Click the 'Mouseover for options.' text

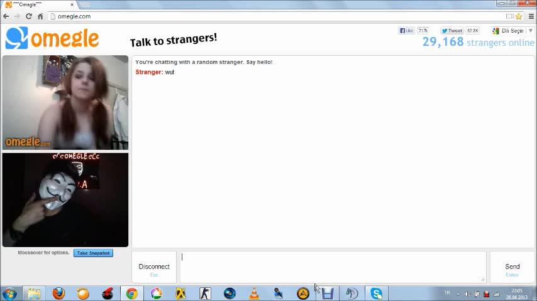point(43,253)
